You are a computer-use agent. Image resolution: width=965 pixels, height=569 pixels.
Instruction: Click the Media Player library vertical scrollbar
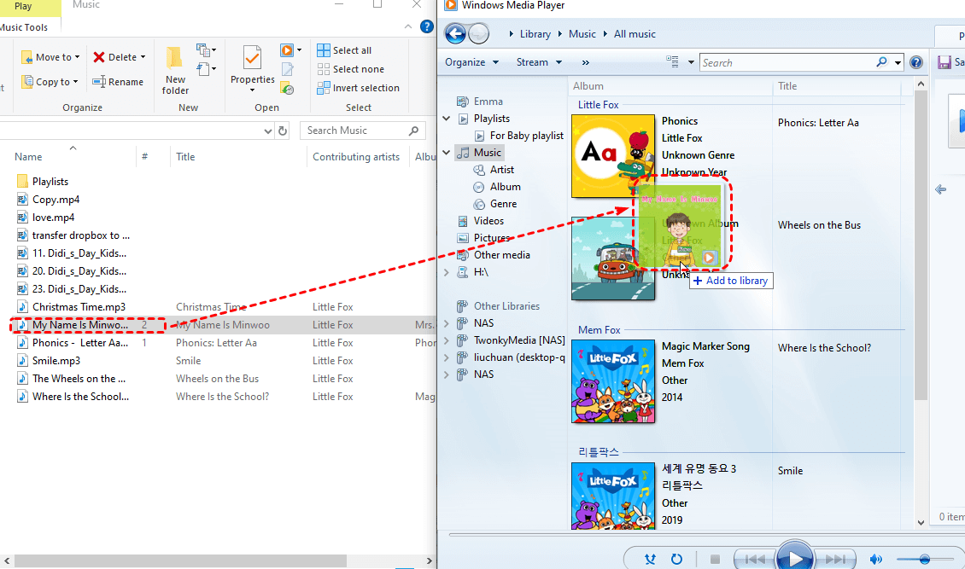pyautogui.click(x=921, y=245)
